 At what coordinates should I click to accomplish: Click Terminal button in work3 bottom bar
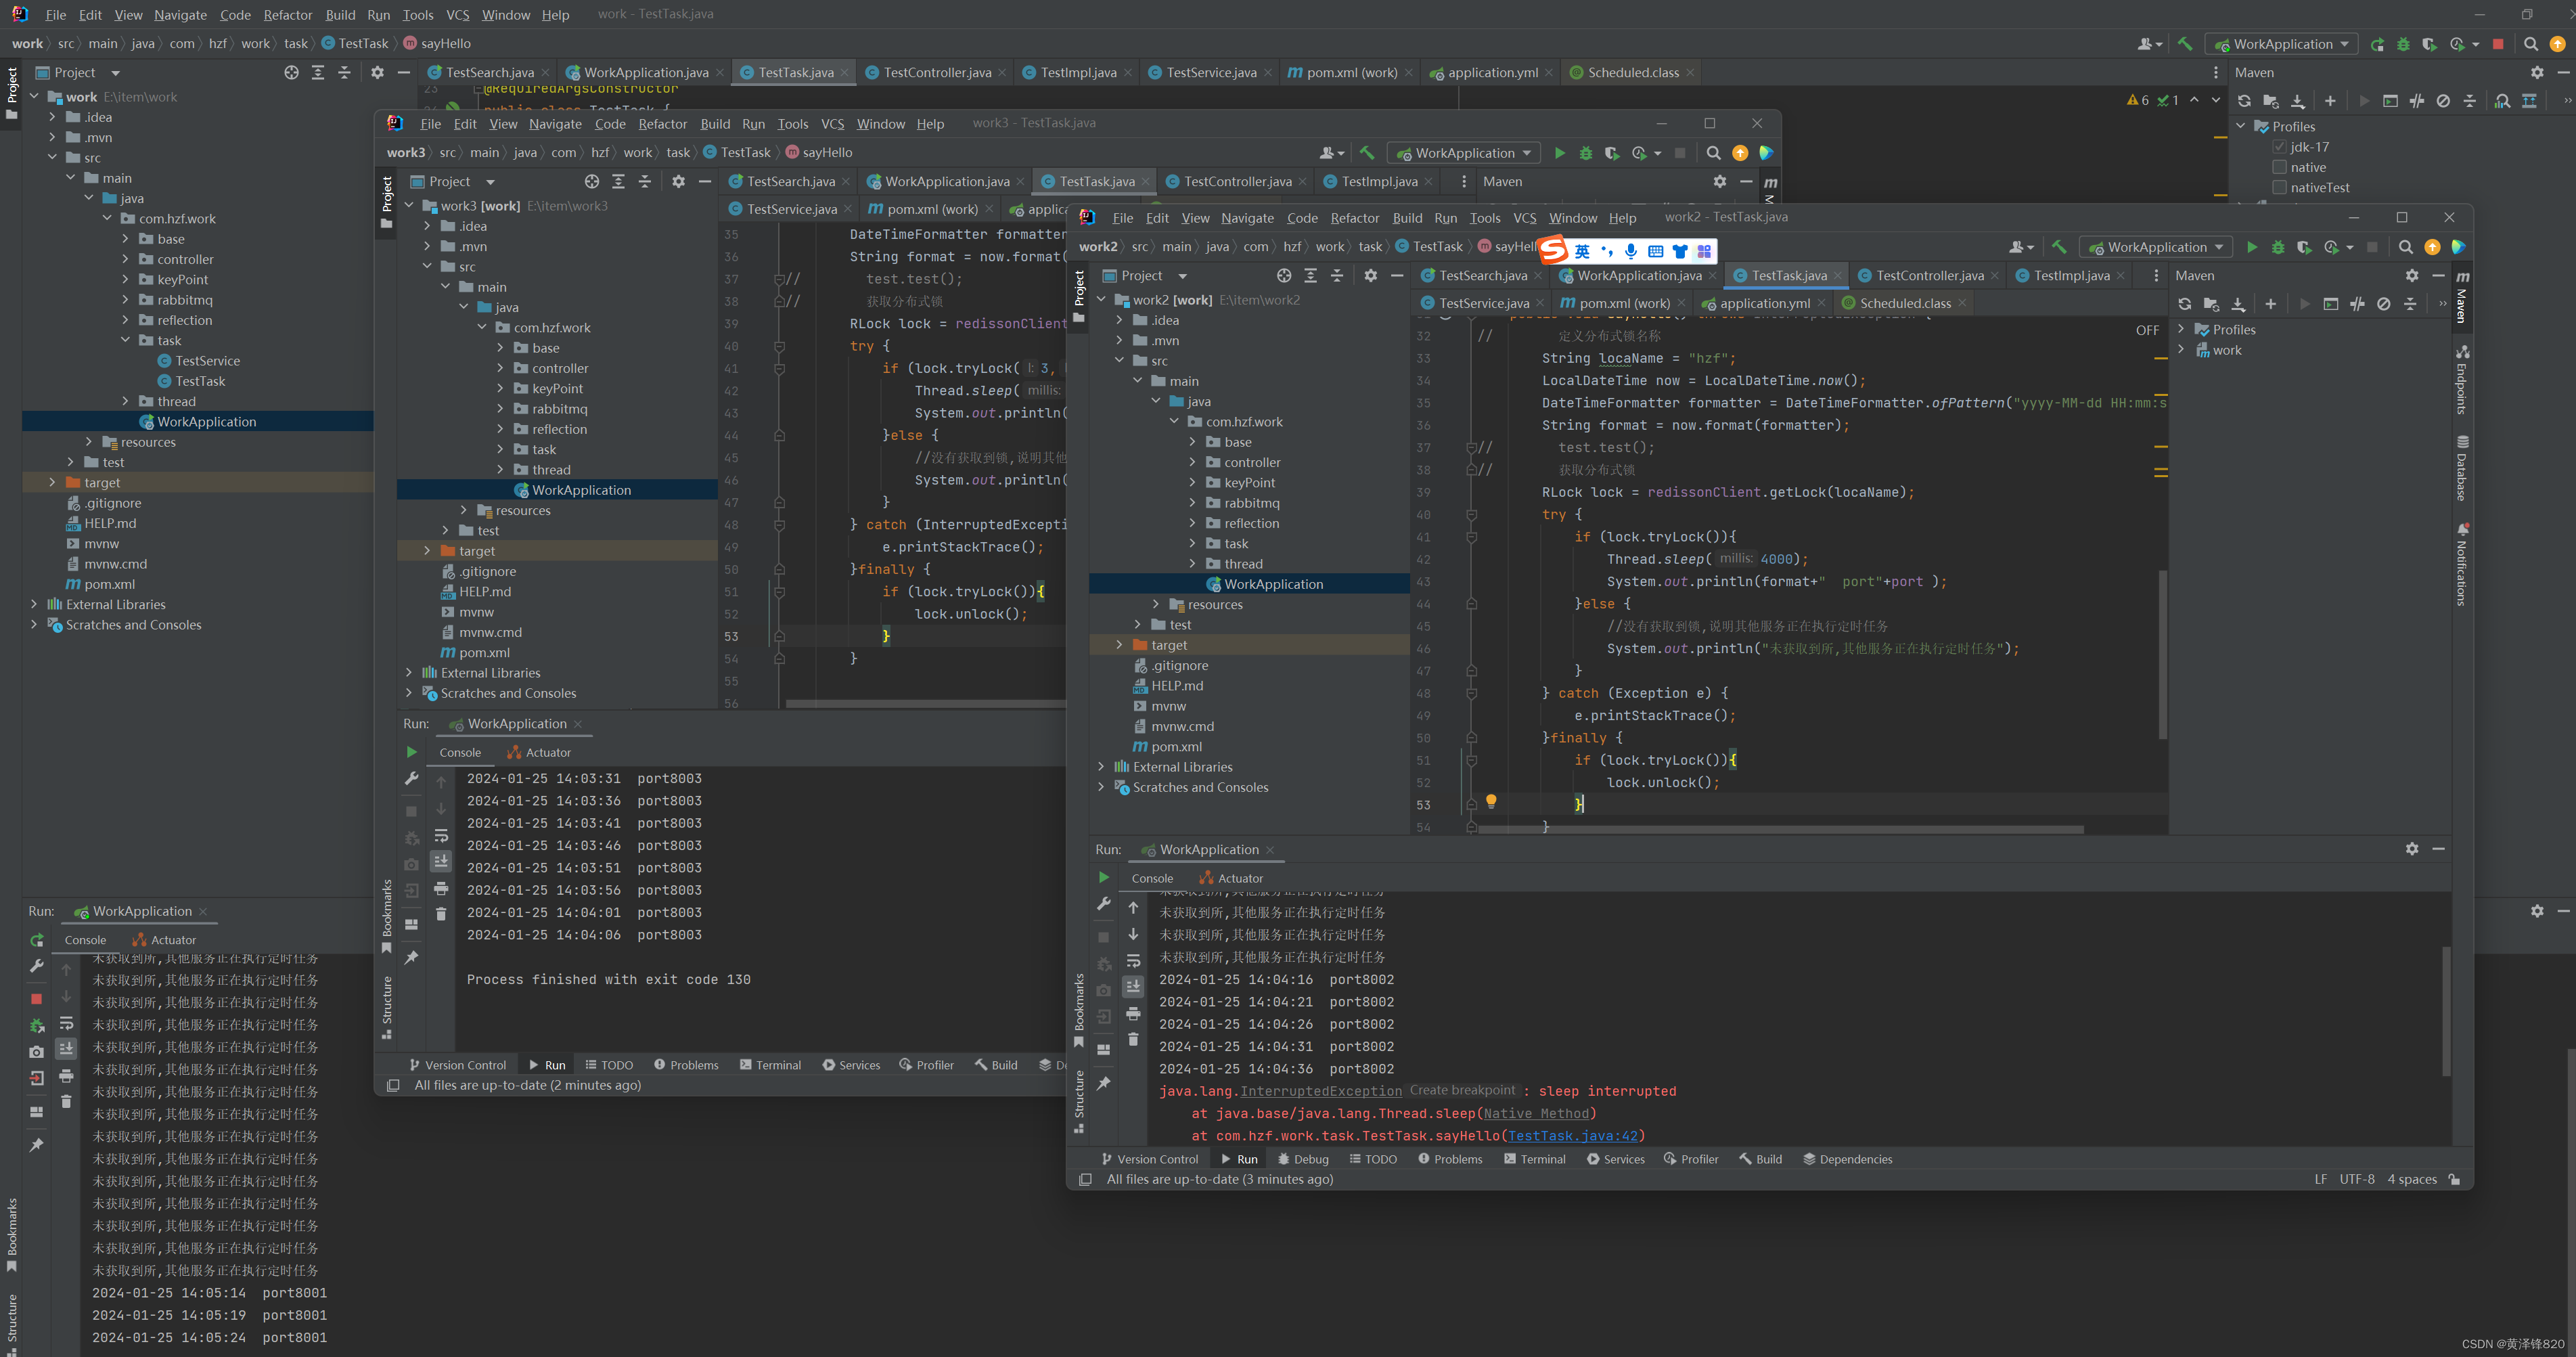click(x=770, y=1065)
